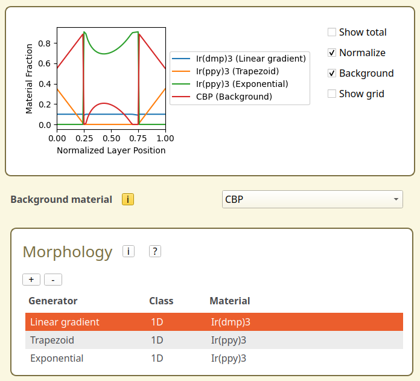Open the Background material CBP dropdown
Viewport: 420px width, 381px height.
coord(311,199)
